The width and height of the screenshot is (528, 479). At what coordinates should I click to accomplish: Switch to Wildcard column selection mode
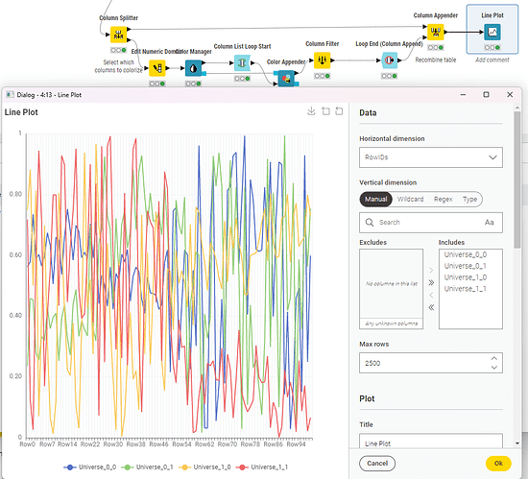410,199
